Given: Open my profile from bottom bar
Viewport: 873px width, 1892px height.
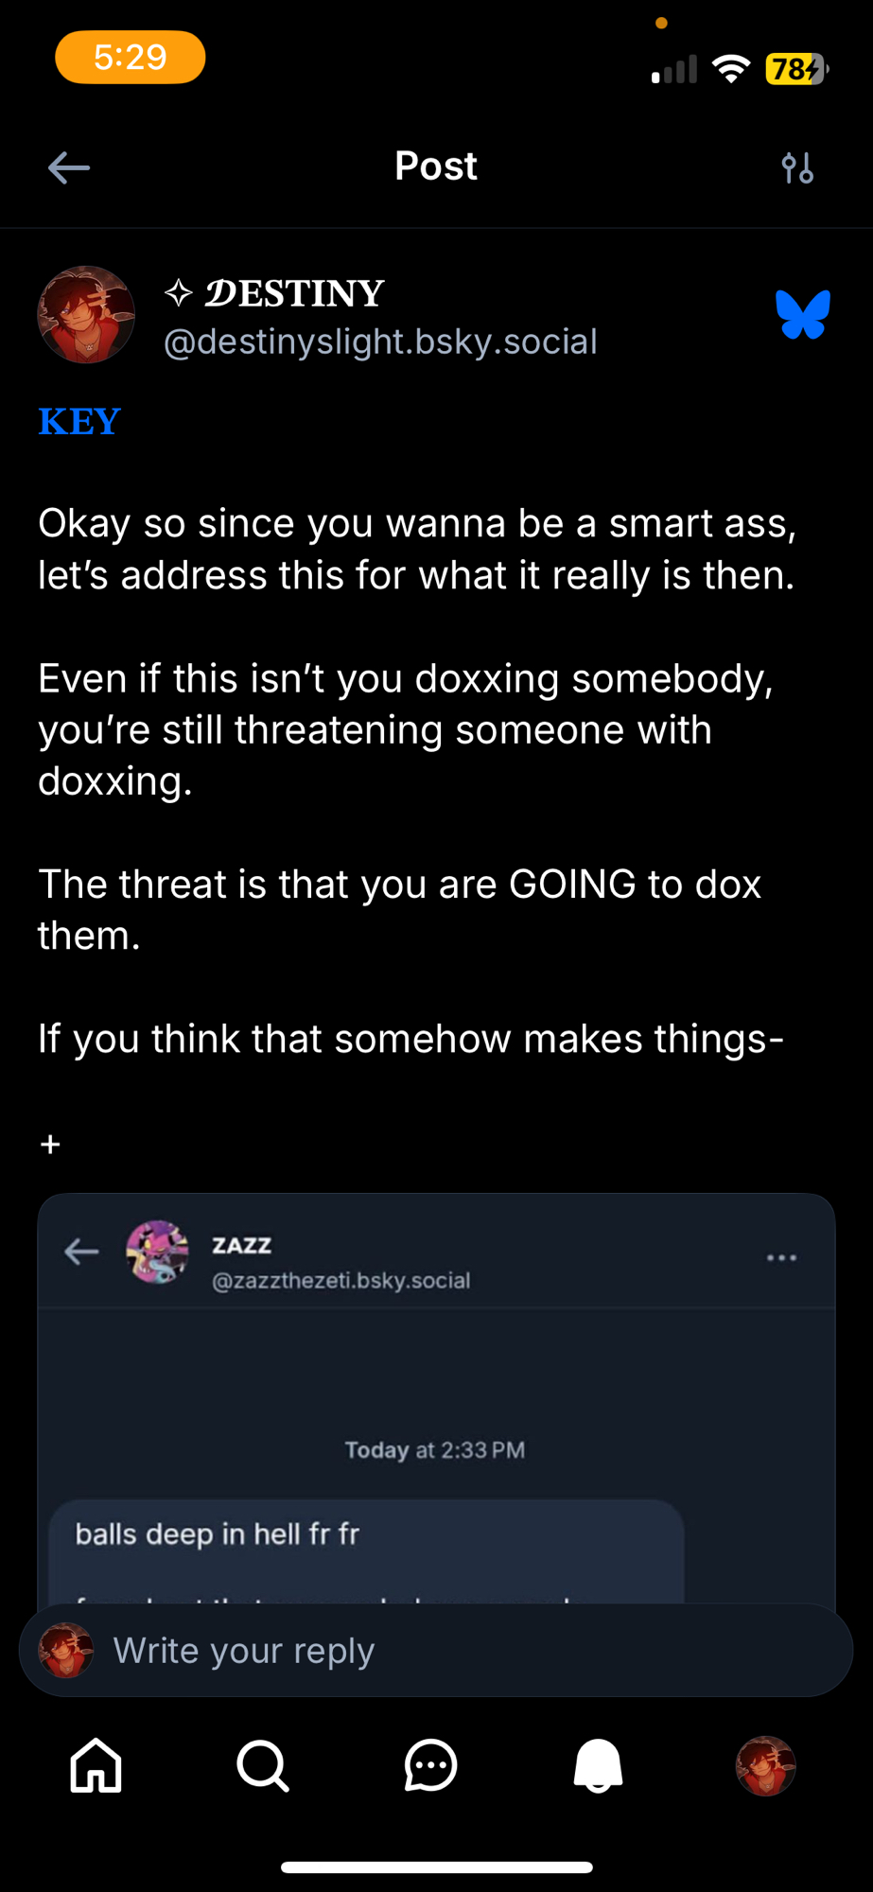Looking at the screenshot, I should tap(765, 1765).
